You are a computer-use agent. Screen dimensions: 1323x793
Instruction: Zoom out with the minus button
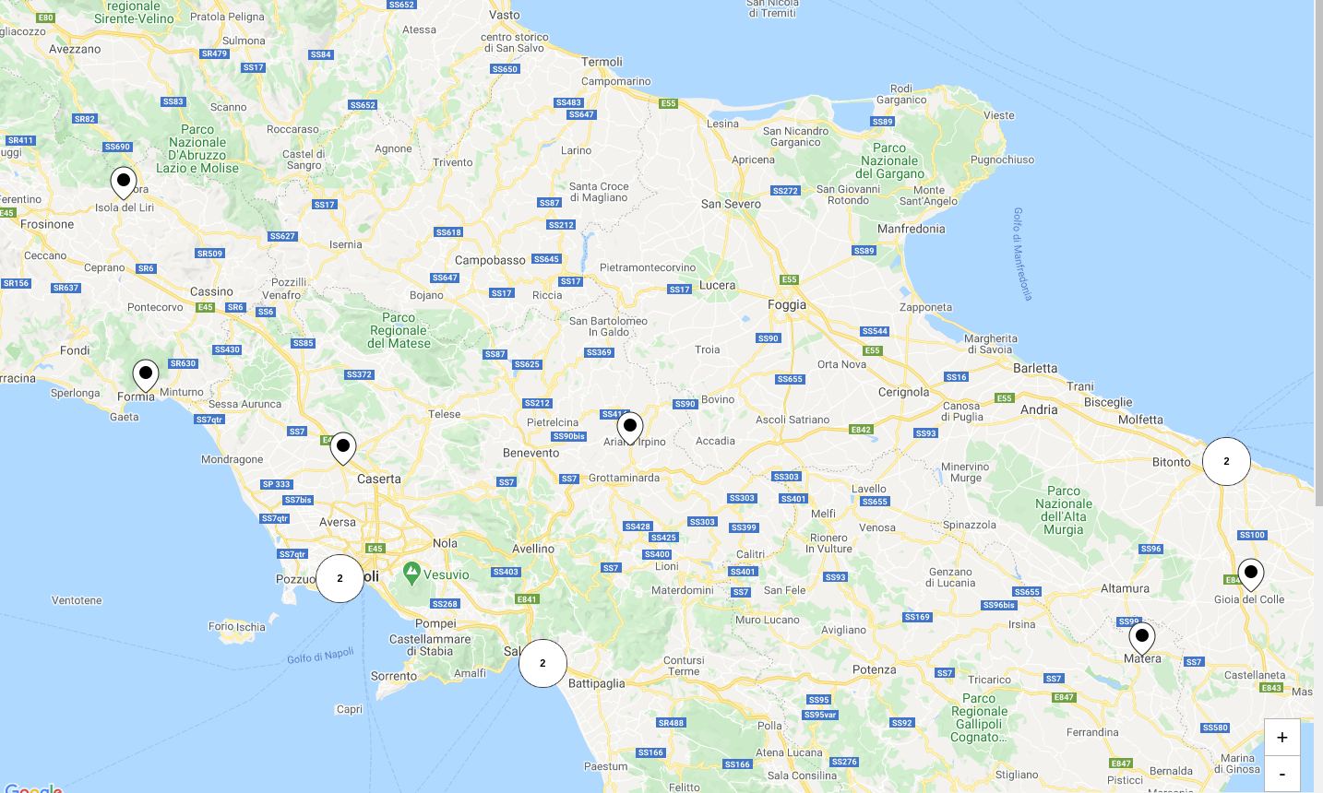[x=1282, y=774]
